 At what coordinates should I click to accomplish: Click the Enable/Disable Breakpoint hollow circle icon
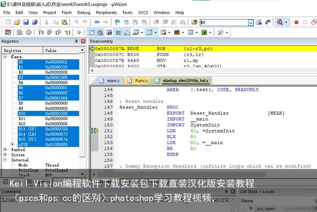[x=305, y=22]
